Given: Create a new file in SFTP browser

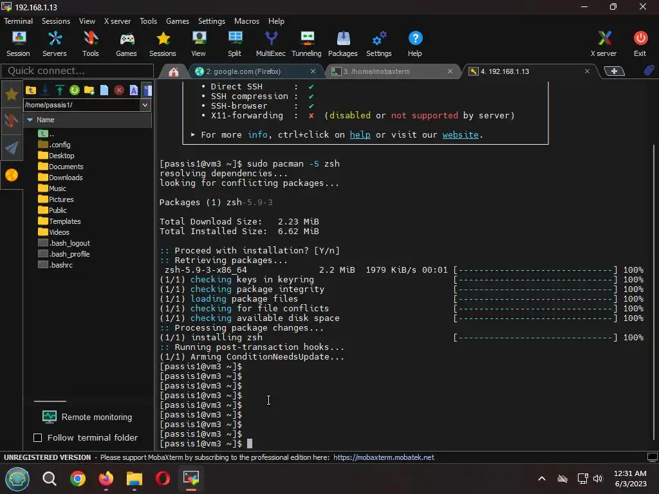Looking at the screenshot, I should coord(104,90).
